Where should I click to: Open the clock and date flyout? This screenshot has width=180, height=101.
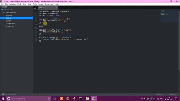pos(168,98)
